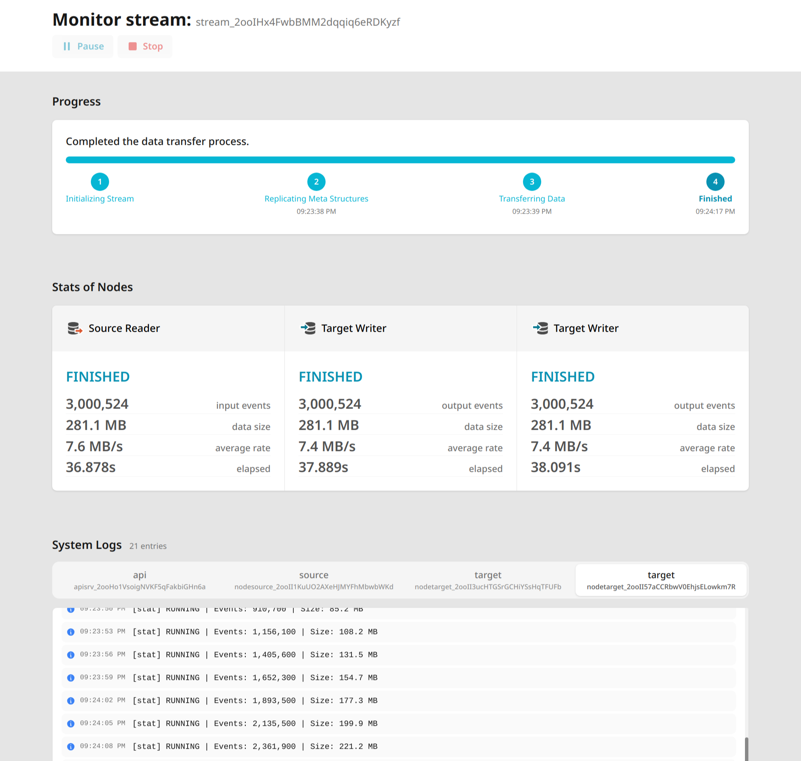Select the active nodetarget_2ooII57a target tab
This screenshot has height=761, width=801.
[x=661, y=580]
